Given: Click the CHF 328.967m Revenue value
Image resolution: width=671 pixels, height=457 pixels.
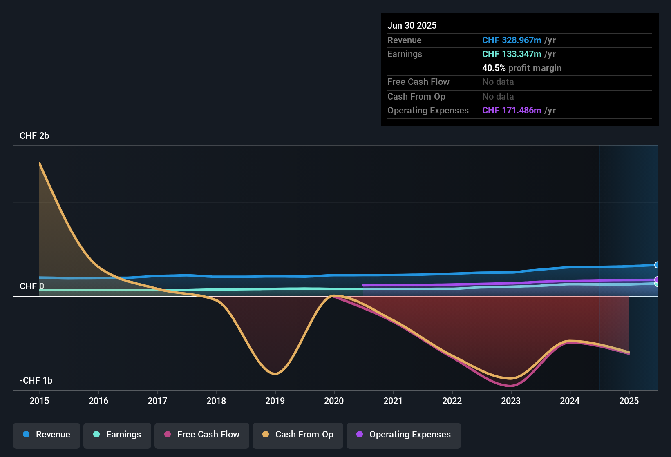Looking at the screenshot, I should (x=510, y=40).
